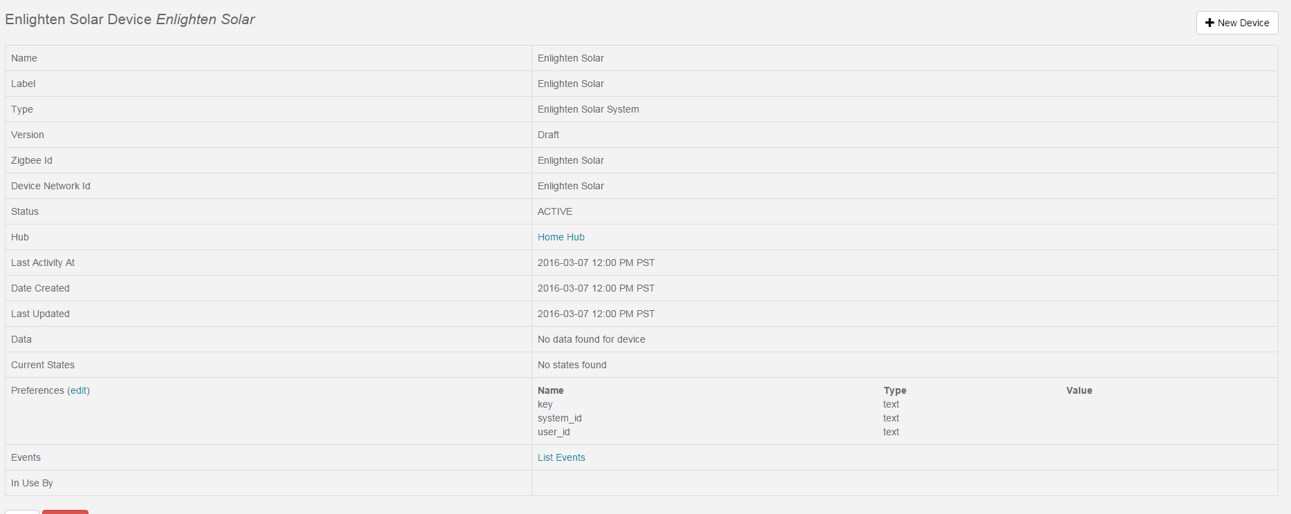1291x514 pixels.
Task: Select the No data found for device text
Action: pos(592,339)
